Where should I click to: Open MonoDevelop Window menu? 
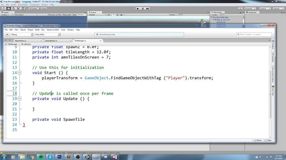pyautogui.click(x=71, y=30)
